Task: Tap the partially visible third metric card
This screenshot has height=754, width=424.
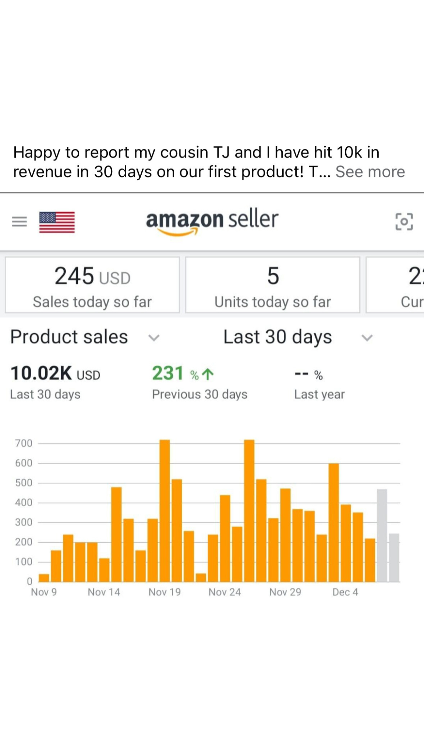Action: (396, 285)
